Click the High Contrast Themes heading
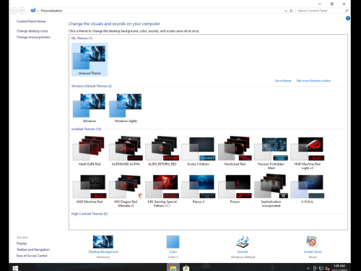Screen dimensions: 361x271 [x=90, y=214]
